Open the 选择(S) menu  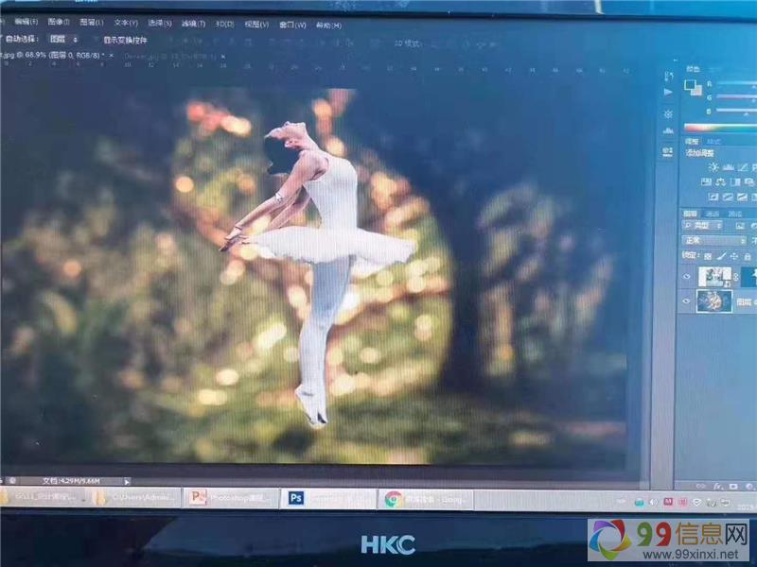pos(159,24)
